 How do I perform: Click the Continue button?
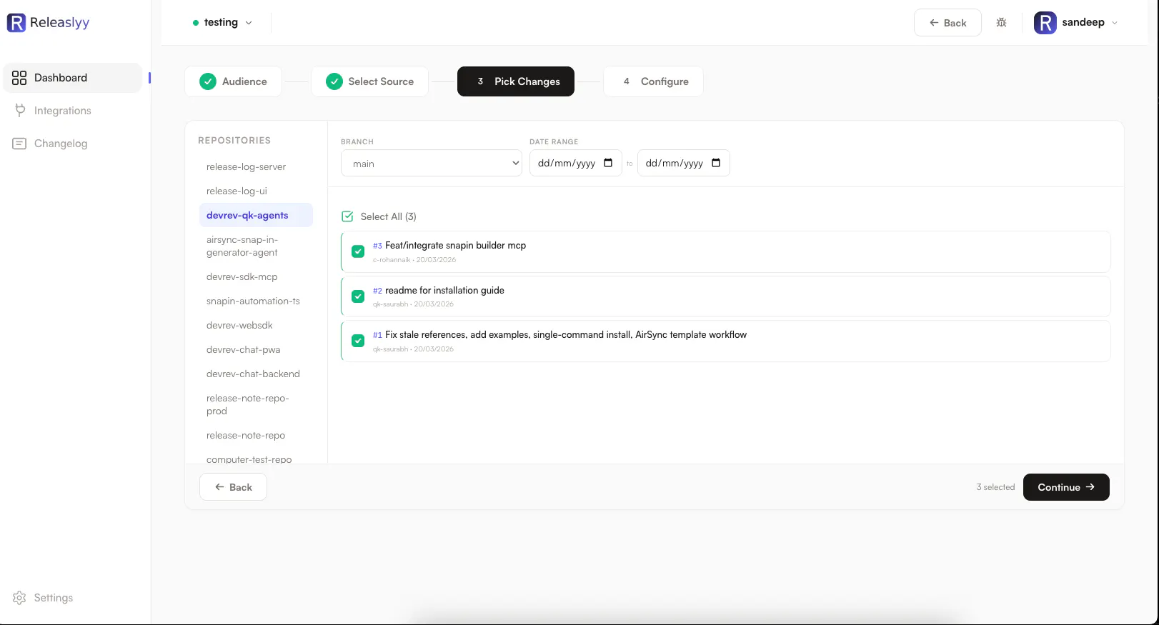[x=1066, y=487]
